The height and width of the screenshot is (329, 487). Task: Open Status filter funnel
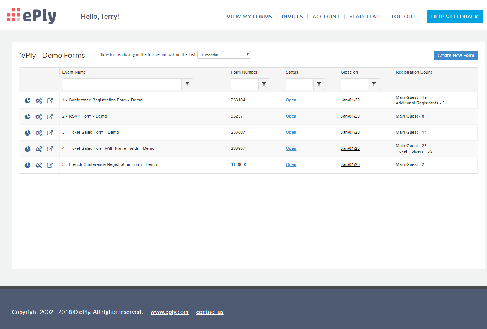[319, 85]
